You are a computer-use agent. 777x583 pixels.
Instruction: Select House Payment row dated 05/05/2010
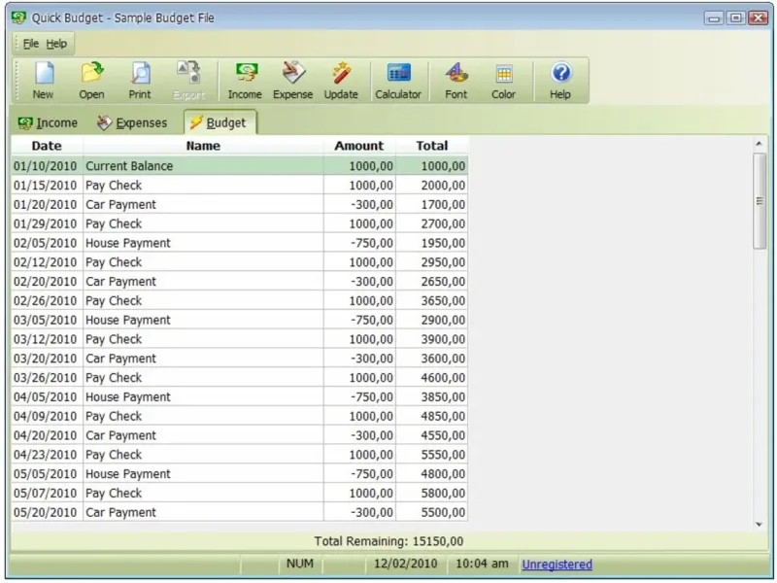click(239, 474)
